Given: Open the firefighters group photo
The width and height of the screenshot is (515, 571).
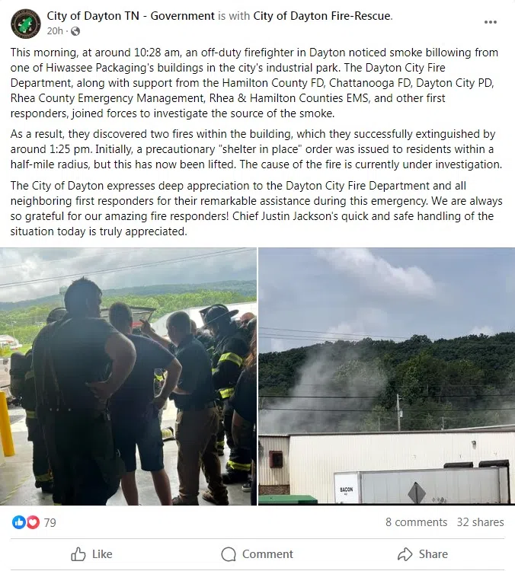Looking at the screenshot, I should [128, 377].
